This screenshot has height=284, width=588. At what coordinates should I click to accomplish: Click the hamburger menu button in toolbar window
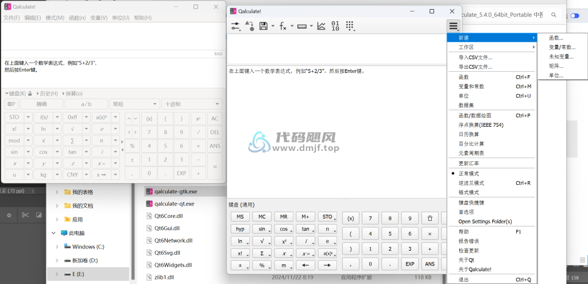pyautogui.click(x=454, y=26)
